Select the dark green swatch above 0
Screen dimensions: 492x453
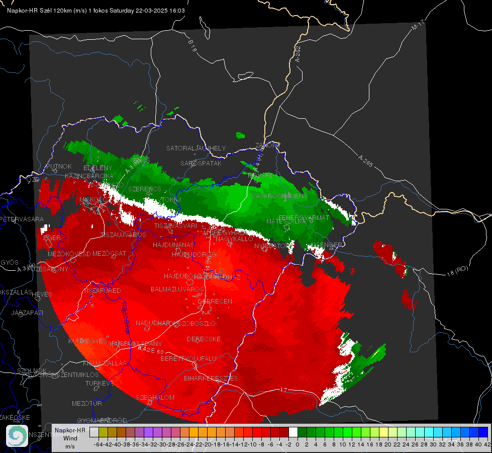pyautogui.click(x=302, y=432)
